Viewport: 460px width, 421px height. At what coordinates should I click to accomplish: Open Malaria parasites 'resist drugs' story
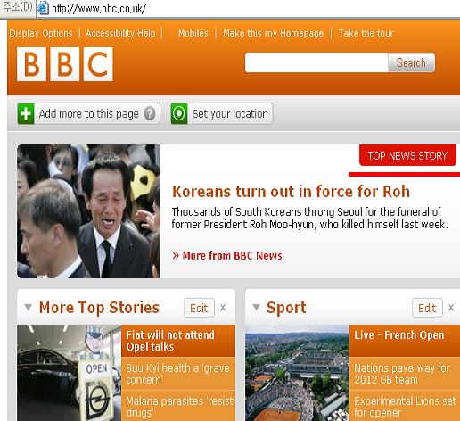click(x=178, y=406)
